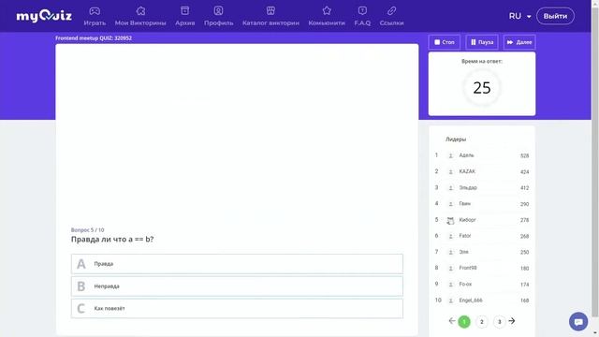The image size is (599, 337).
Task: Click the myQuiz logo
Action: click(44, 16)
